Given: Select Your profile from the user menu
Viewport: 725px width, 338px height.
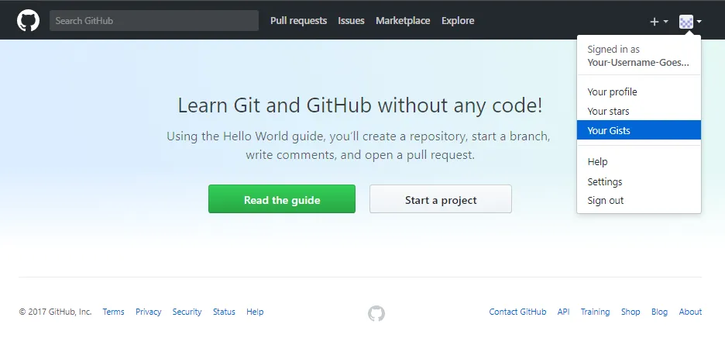Looking at the screenshot, I should coord(639,91).
